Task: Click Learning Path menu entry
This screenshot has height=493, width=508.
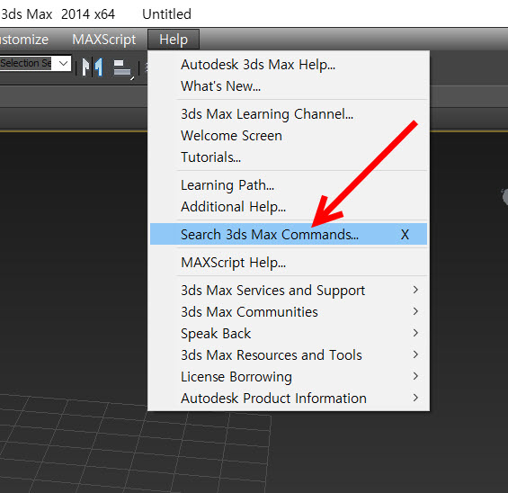Action: 289,185
